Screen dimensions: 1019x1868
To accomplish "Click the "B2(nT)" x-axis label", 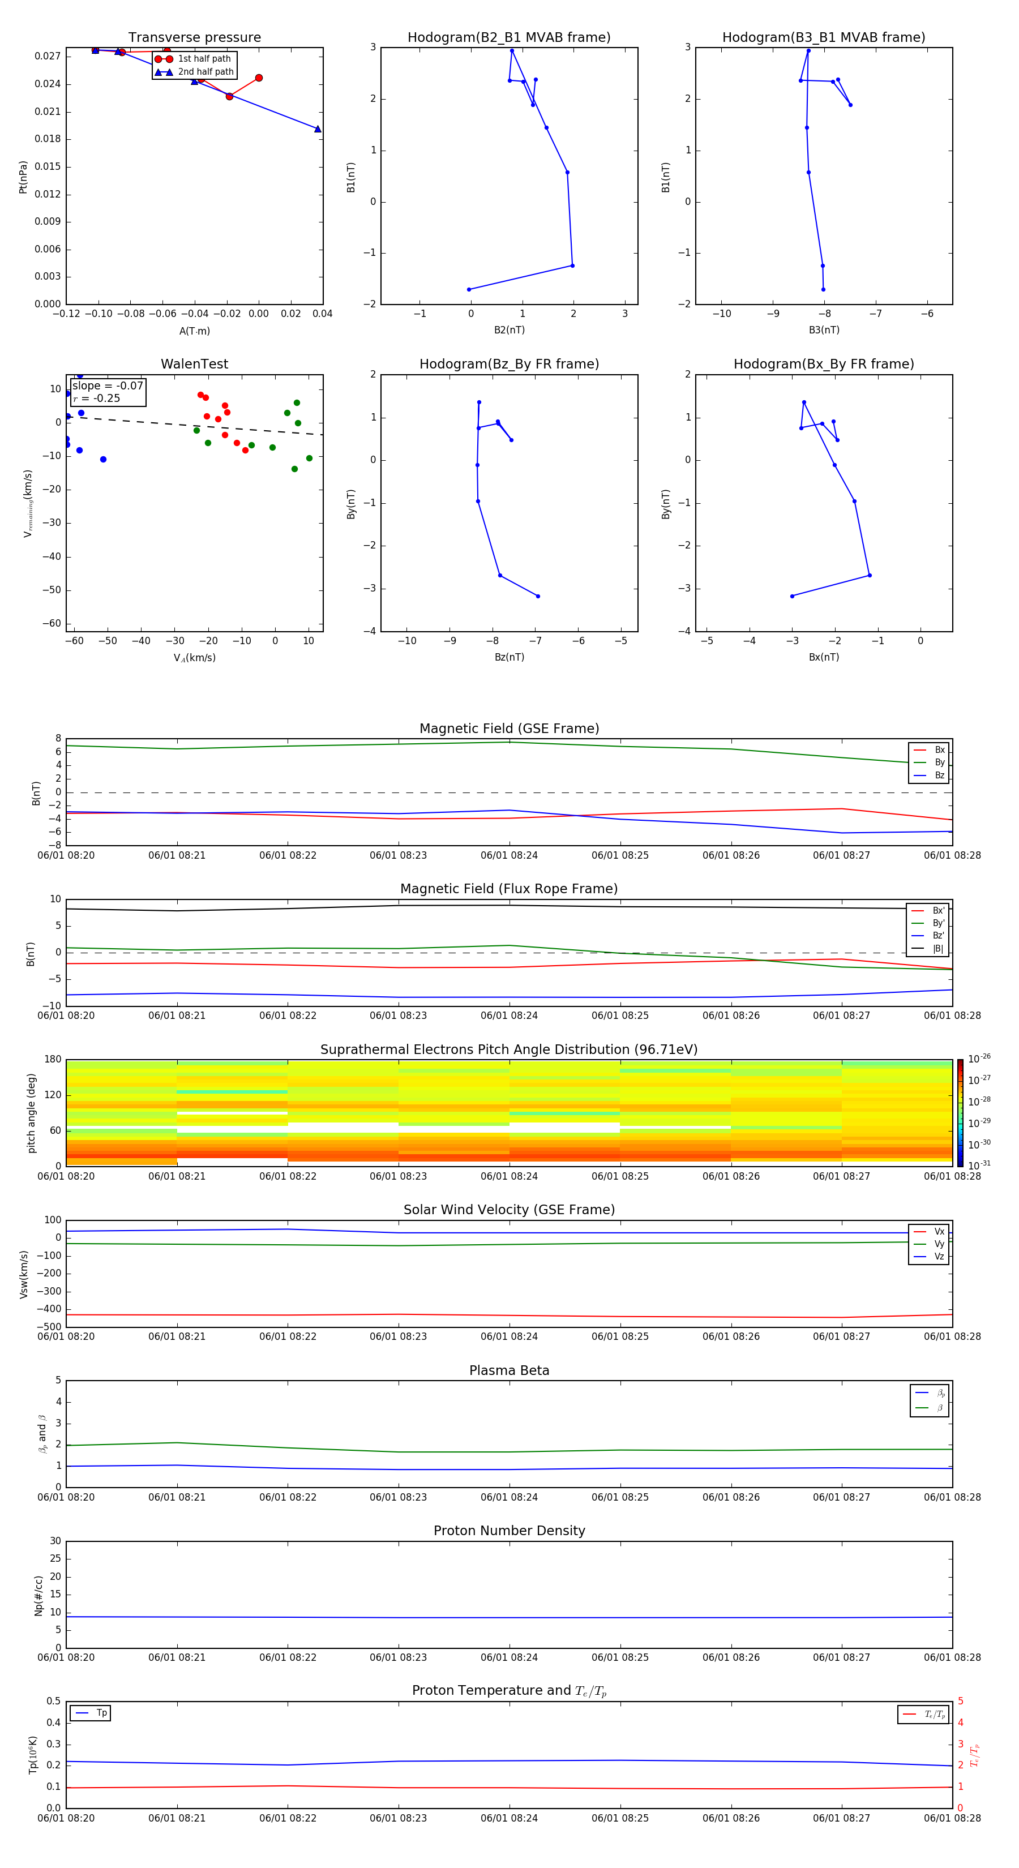I will (x=509, y=330).
